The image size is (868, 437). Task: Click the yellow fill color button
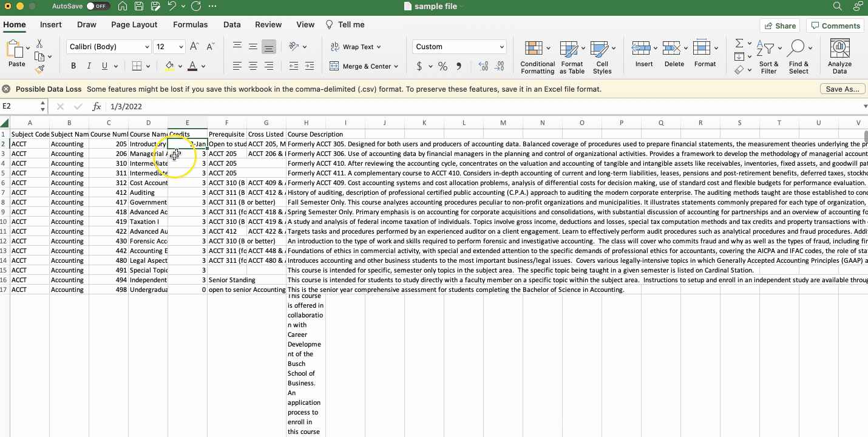[169, 66]
